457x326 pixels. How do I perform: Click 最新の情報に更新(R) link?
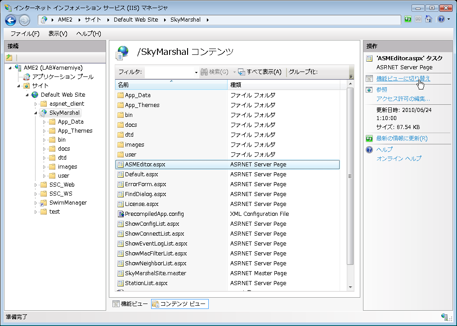(x=402, y=138)
